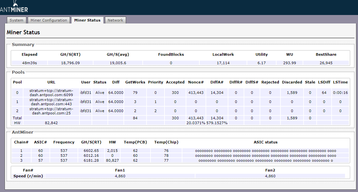This screenshot has width=358, height=192.
Task: Click the BestShare value 26,945
Action: (x=326, y=63)
